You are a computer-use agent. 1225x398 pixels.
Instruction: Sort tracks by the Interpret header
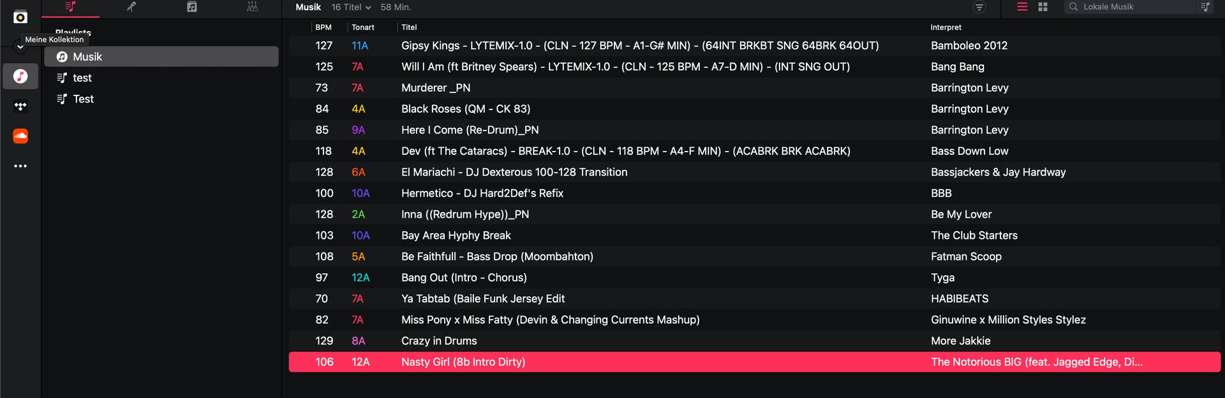click(x=946, y=27)
